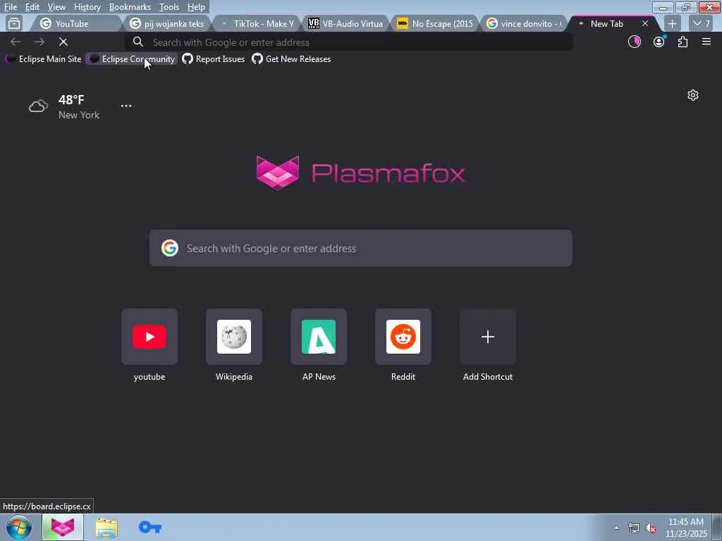Switch to the VB-Audio Virtua tab
This screenshot has height=541, width=722.
pyautogui.click(x=346, y=23)
